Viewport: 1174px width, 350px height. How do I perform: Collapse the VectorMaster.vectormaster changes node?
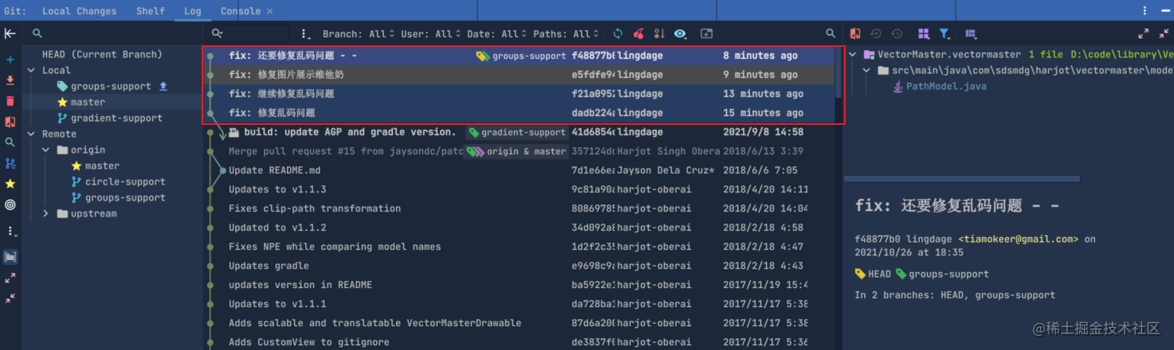click(853, 54)
